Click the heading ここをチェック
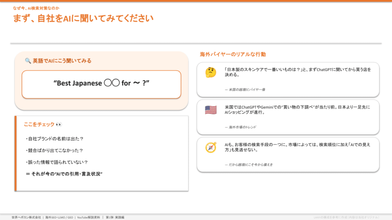Screen dimensions: 392x220 pyautogui.click(x=39, y=124)
